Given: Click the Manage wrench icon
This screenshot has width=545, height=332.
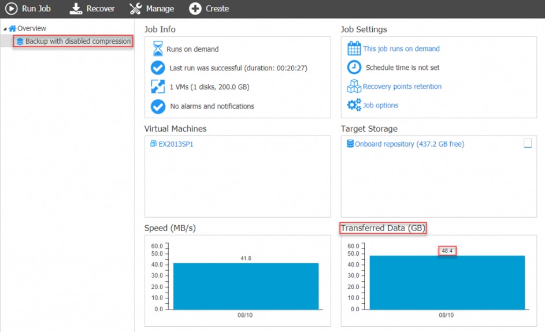Looking at the screenshot, I should tap(135, 9).
